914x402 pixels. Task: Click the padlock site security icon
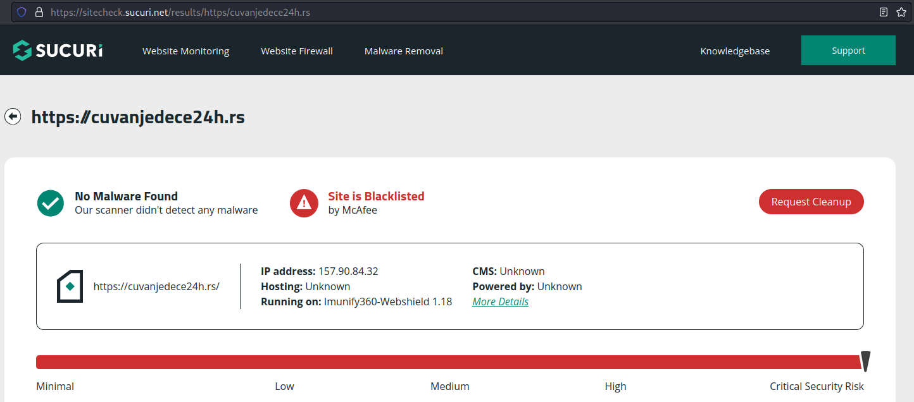pyautogui.click(x=39, y=12)
